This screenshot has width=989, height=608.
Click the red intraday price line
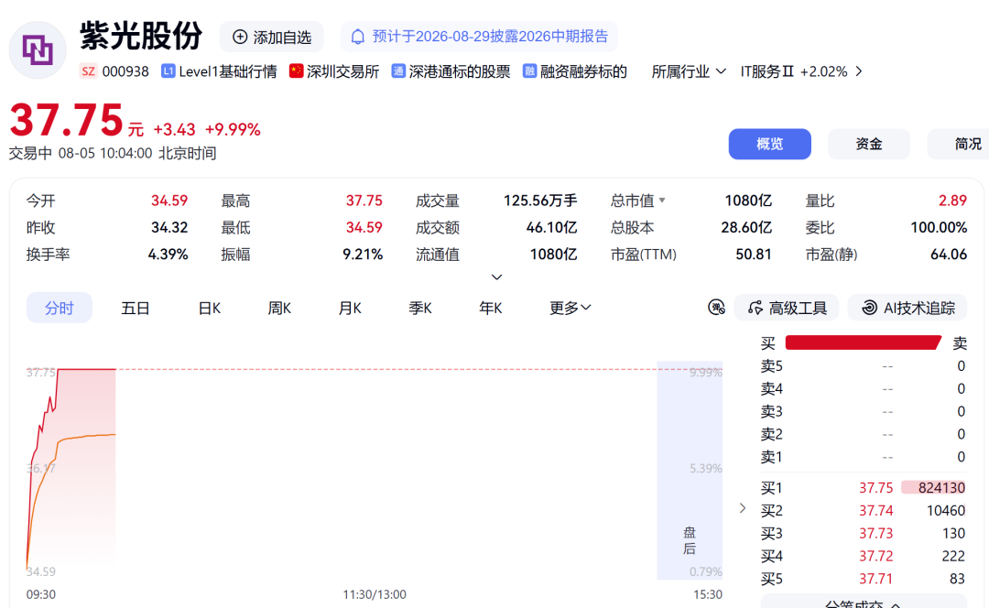pyautogui.click(x=86, y=369)
